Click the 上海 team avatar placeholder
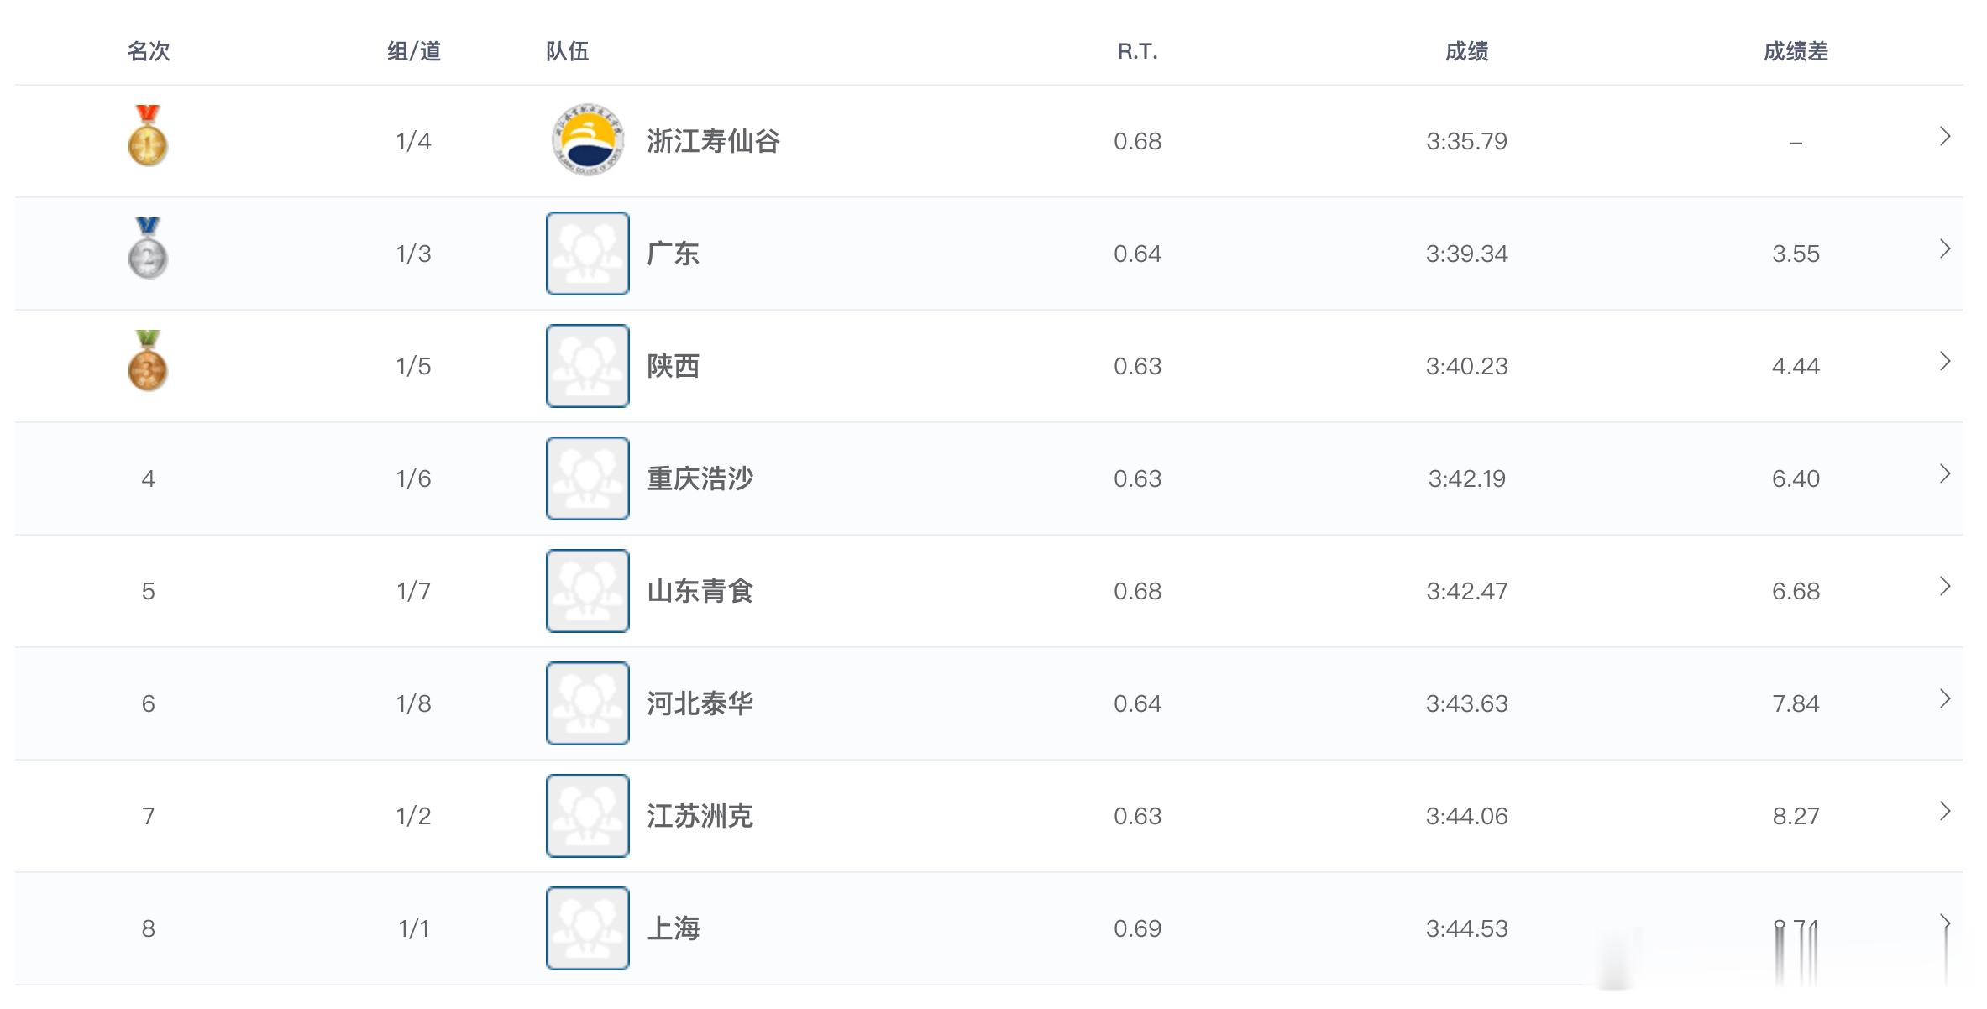Image resolution: width=1987 pixels, height=1009 pixels. pos(588,928)
